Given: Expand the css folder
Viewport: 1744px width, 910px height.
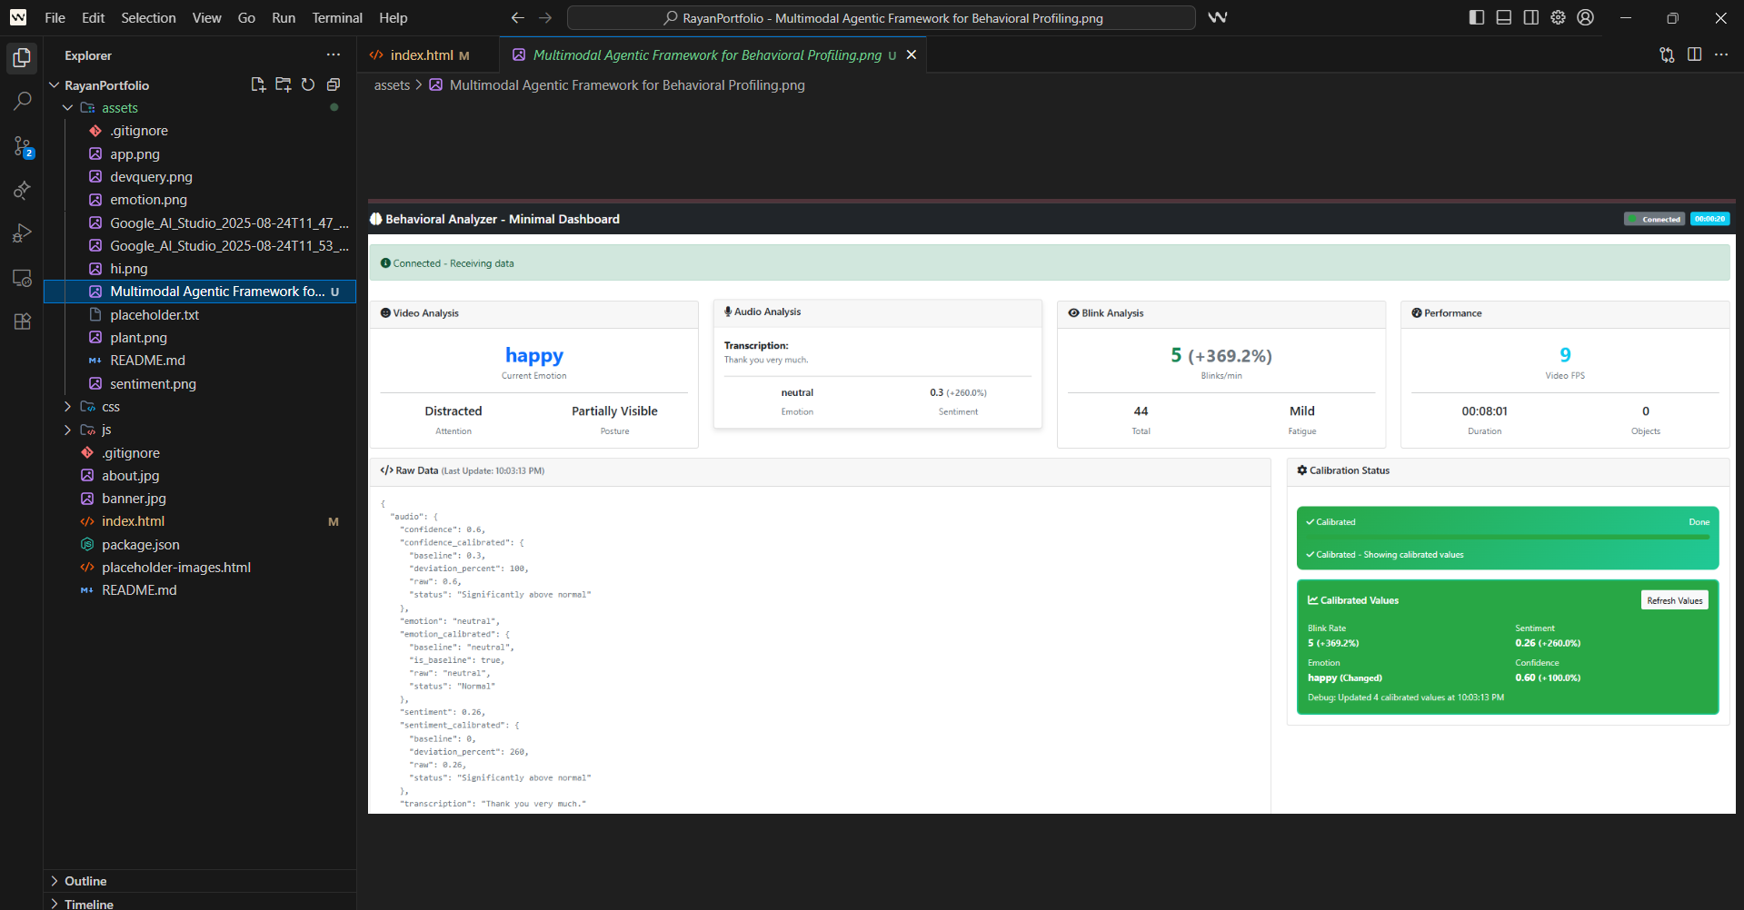Looking at the screenshot, I should (x=110, y=407).
